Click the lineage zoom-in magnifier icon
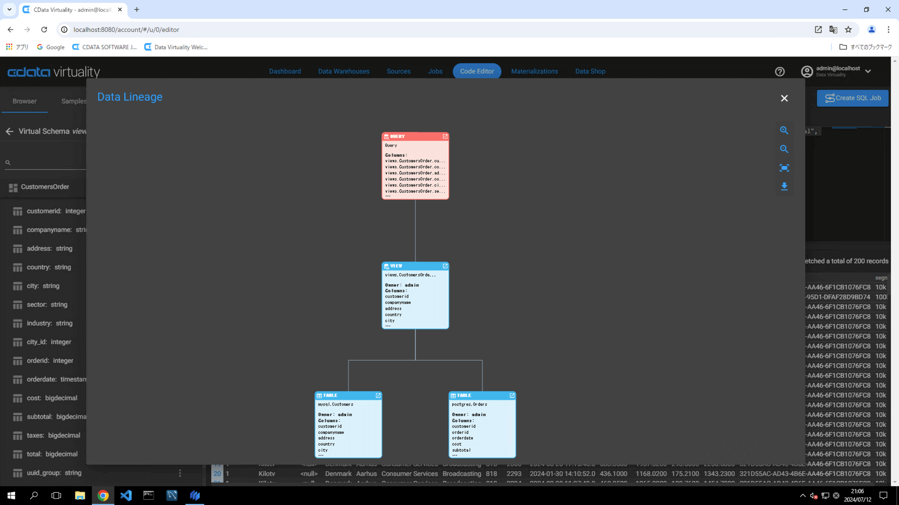The width and height of the screenshot is (899, 505). [x=784, y=130]
